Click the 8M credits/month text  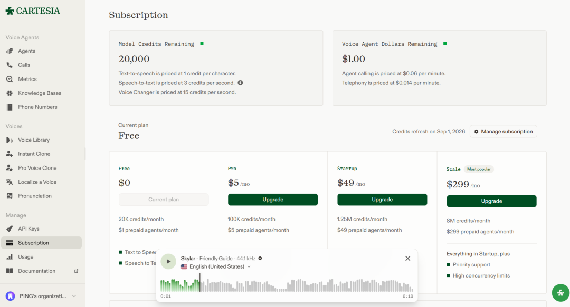(x=468, y=221)
